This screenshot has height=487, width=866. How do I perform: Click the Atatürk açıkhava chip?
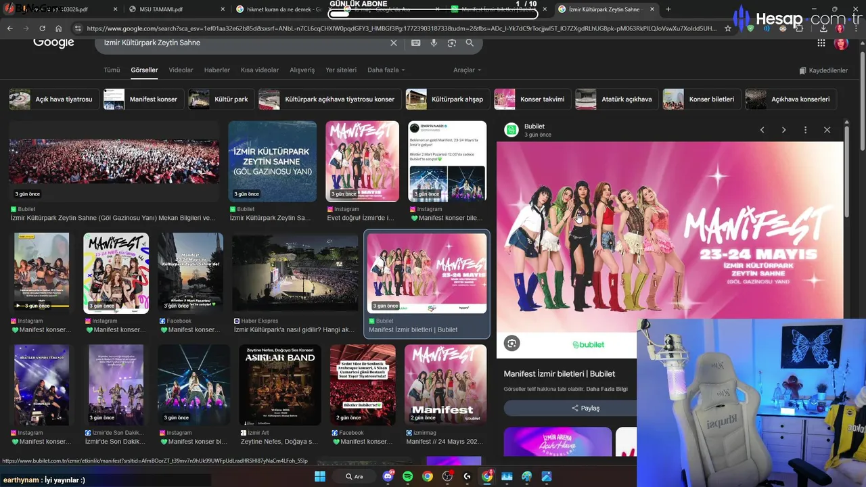(617, 99)
